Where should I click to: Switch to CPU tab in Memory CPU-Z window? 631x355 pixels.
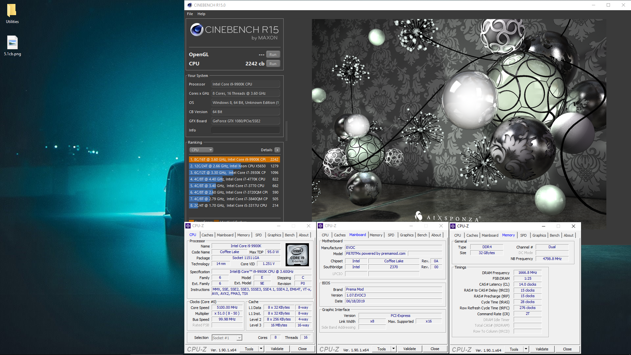click(457, 235)
